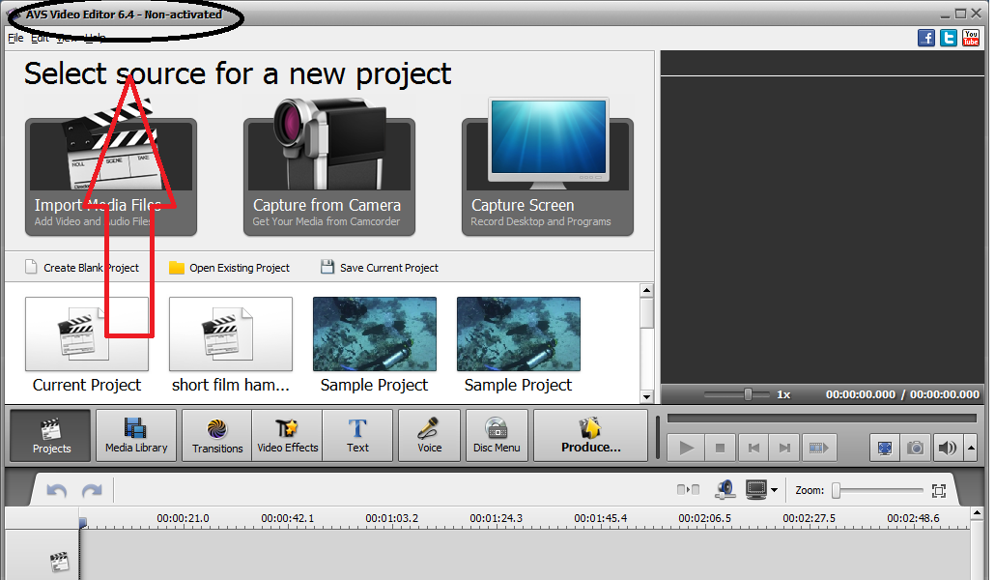Select Capture Screen option
This screenshot has height=580, width=995.
tap(548, 177)
